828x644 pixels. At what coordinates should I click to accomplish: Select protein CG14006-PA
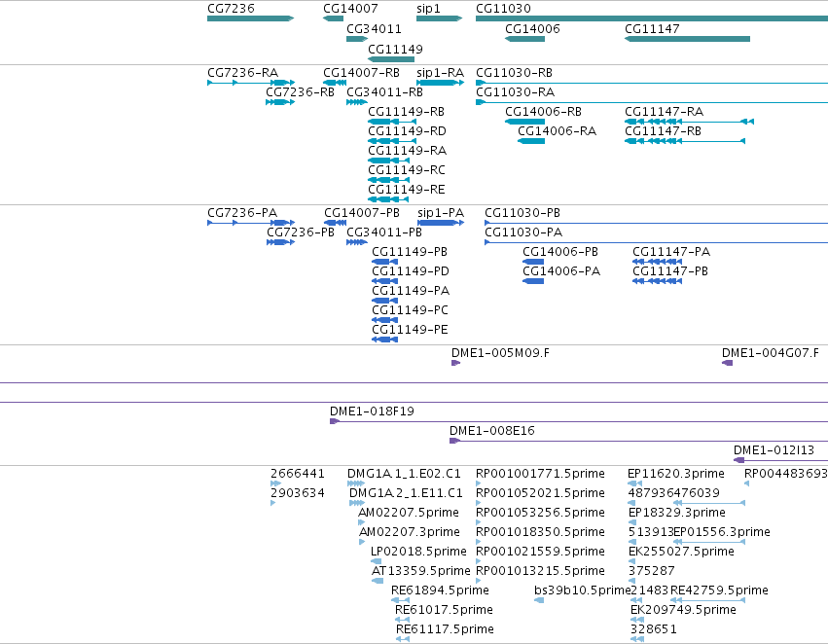pos(533,281)
